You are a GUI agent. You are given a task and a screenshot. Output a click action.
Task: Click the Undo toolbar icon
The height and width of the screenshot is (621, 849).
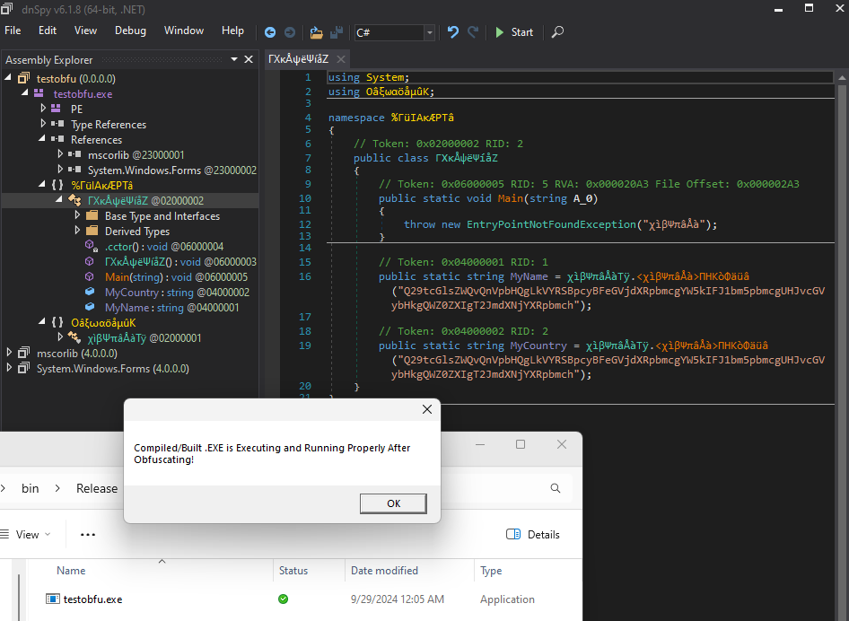[452, 32]
